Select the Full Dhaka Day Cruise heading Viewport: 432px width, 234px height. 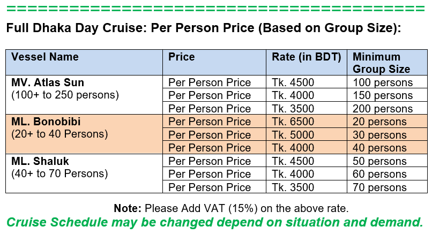point(204,28)
